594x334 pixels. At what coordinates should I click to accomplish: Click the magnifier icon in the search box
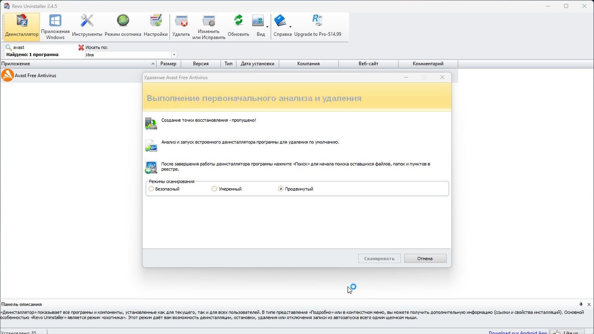[x=8, y=47]
